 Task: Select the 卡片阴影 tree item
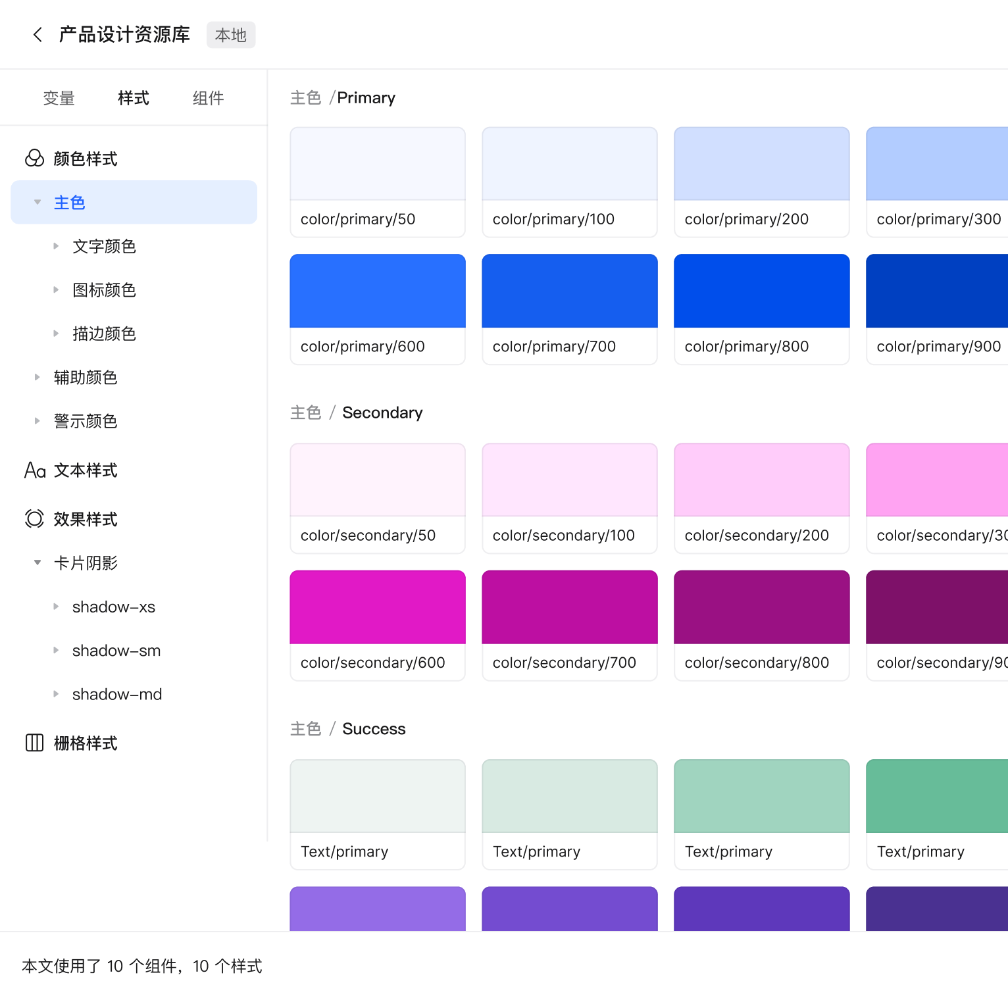(x=86, y=563)
